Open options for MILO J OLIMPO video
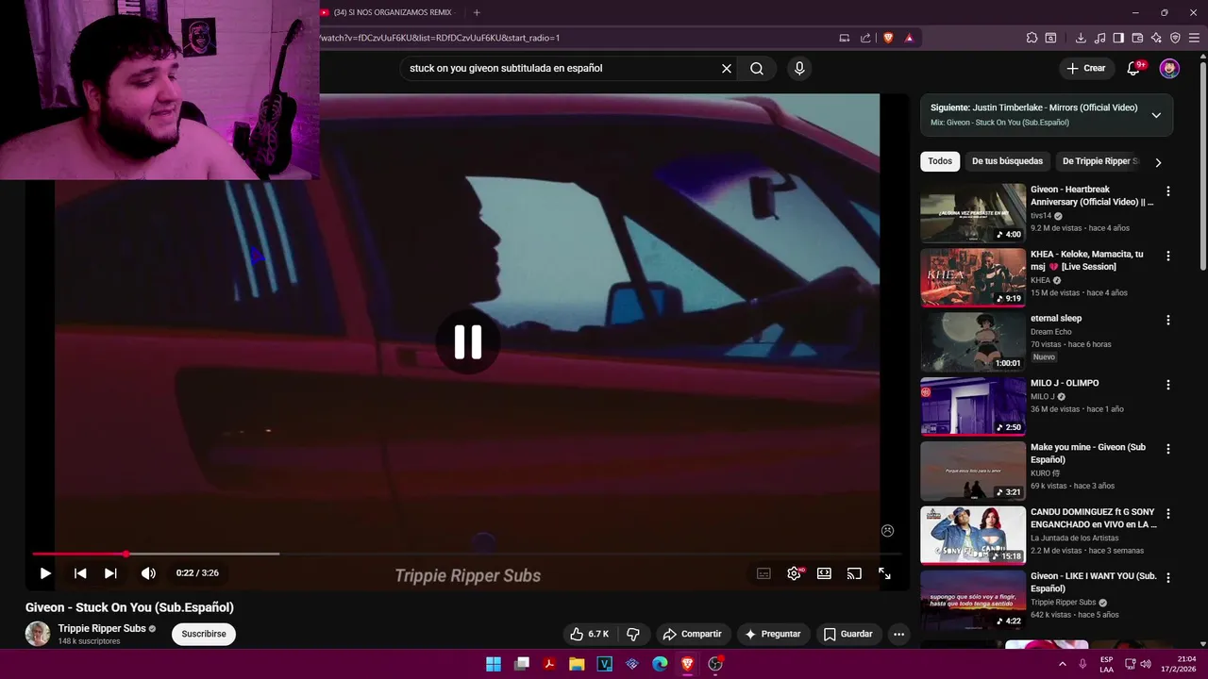1208x679 pixels. (1168, 385)
